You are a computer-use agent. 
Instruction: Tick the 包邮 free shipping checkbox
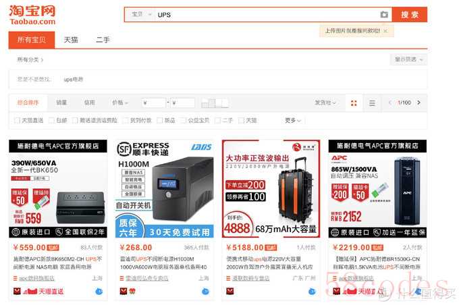coord(51,120)
